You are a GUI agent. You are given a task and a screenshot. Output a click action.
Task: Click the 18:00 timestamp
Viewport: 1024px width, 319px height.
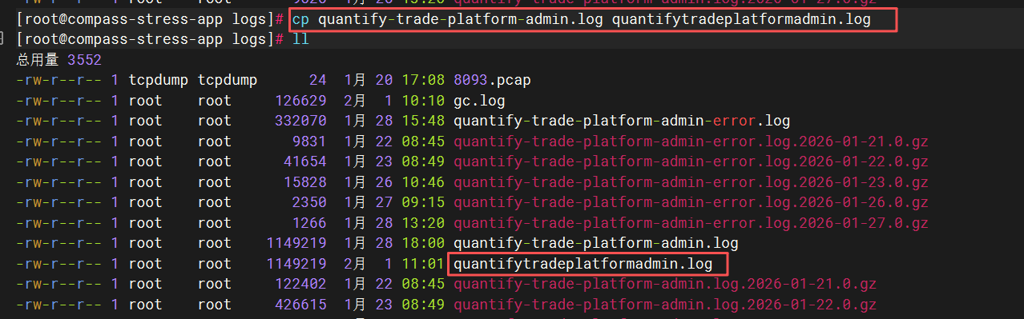click(x=422, y=242)
